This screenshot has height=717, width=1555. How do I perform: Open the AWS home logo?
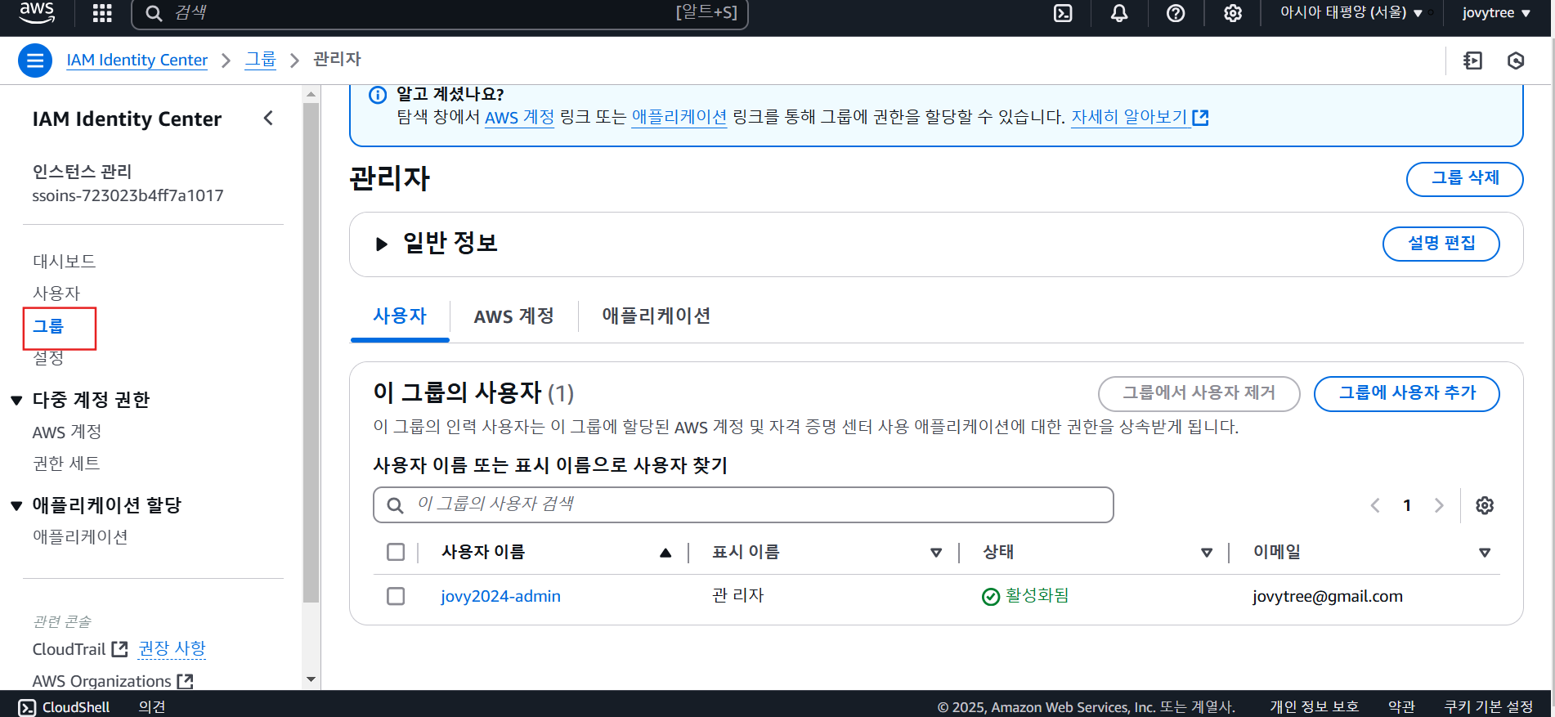[36, 12]
